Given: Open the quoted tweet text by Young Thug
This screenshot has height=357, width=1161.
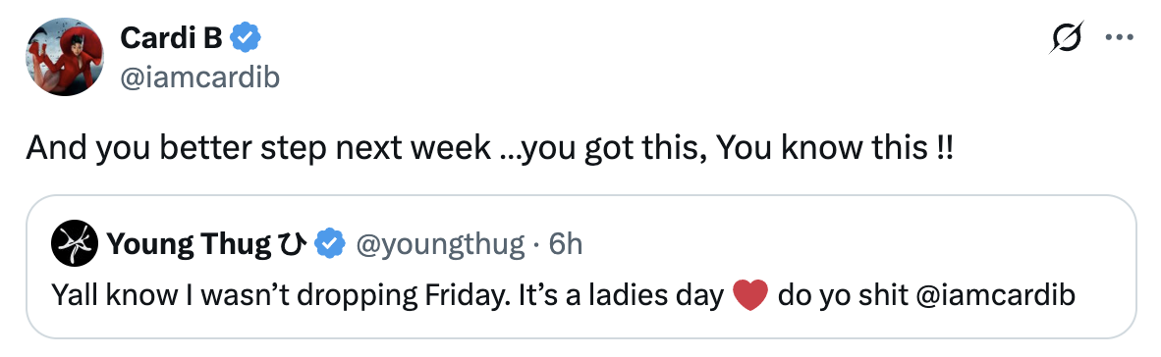Looking at the screenshot, I should pyautogui.click(x=563, y=295).
